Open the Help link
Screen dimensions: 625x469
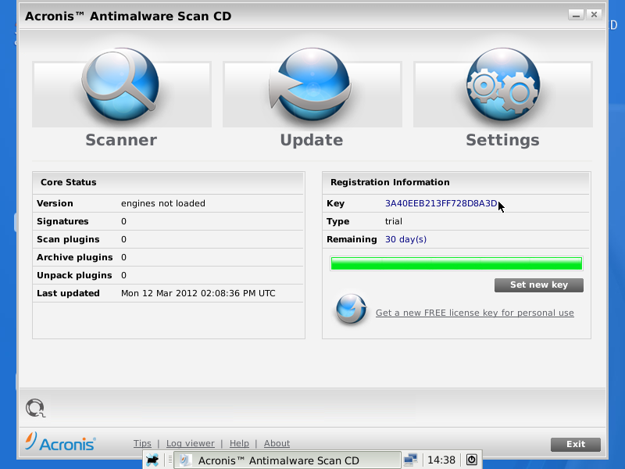tap(239, 443)
